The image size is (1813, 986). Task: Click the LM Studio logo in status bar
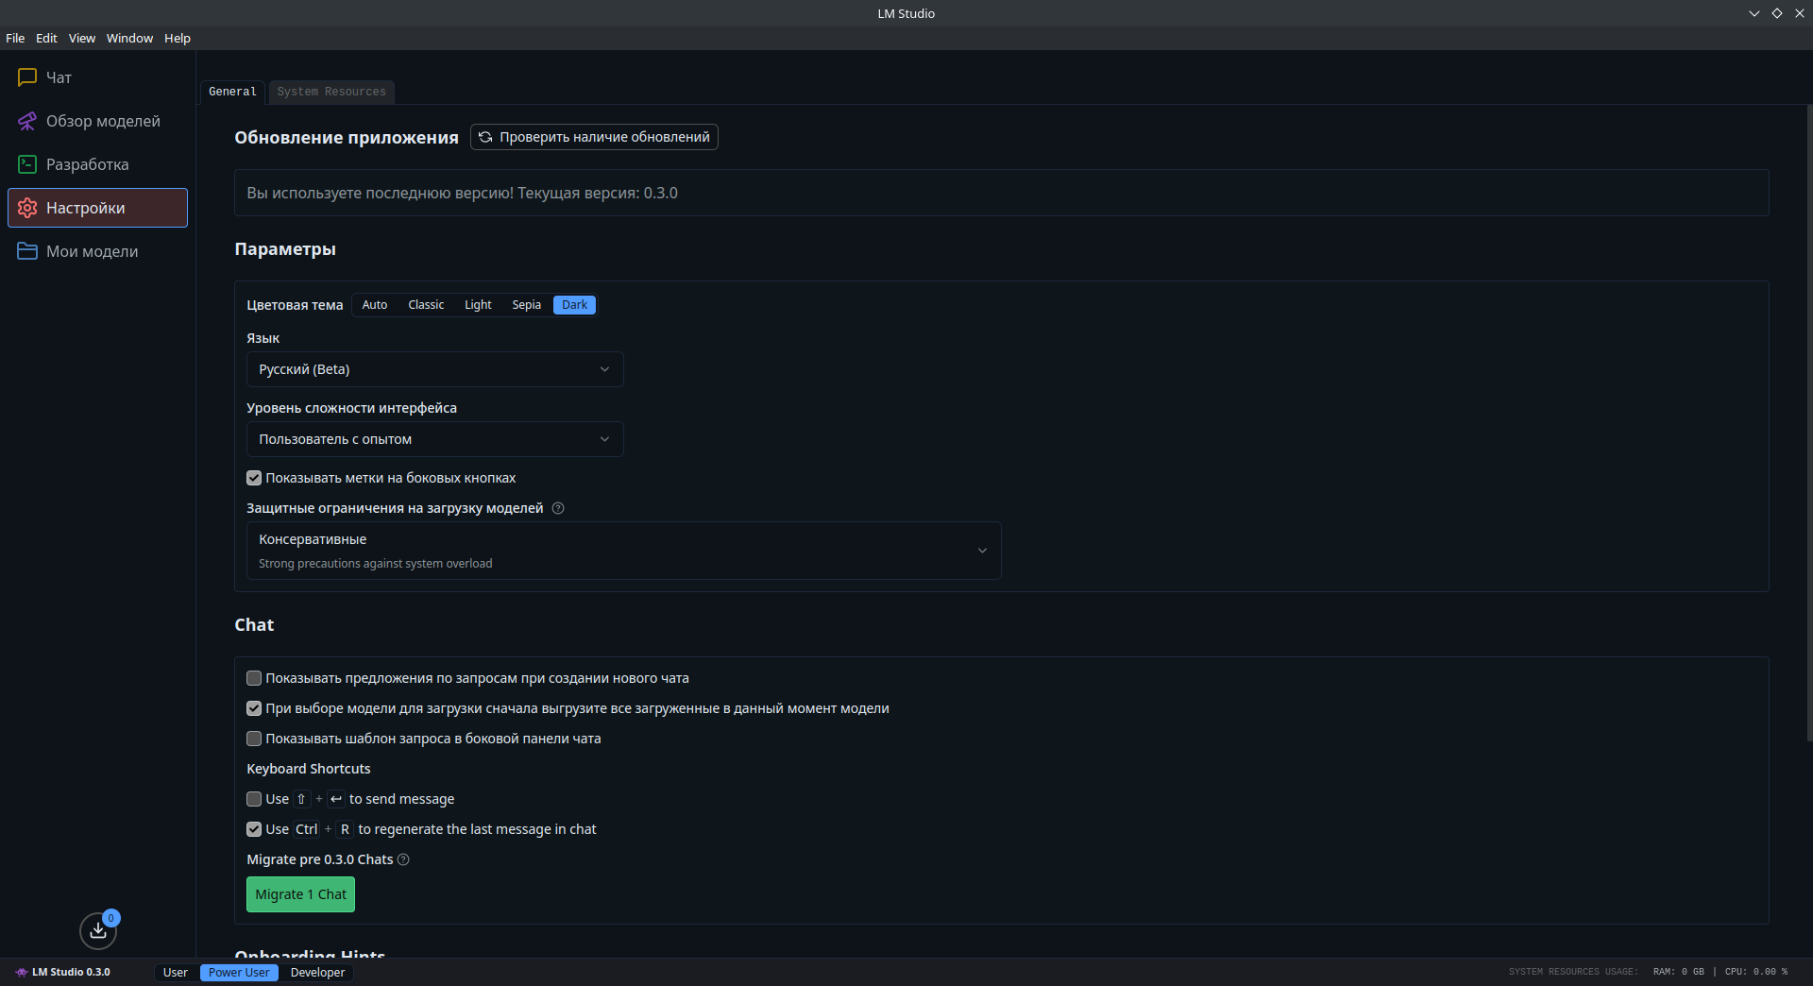pos(21,972)
